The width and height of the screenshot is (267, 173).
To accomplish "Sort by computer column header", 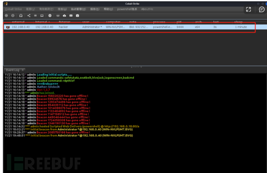I will coord(113,22).
